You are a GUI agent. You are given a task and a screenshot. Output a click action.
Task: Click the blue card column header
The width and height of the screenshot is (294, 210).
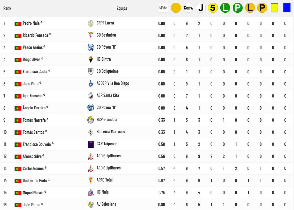[x=287, y=8]
